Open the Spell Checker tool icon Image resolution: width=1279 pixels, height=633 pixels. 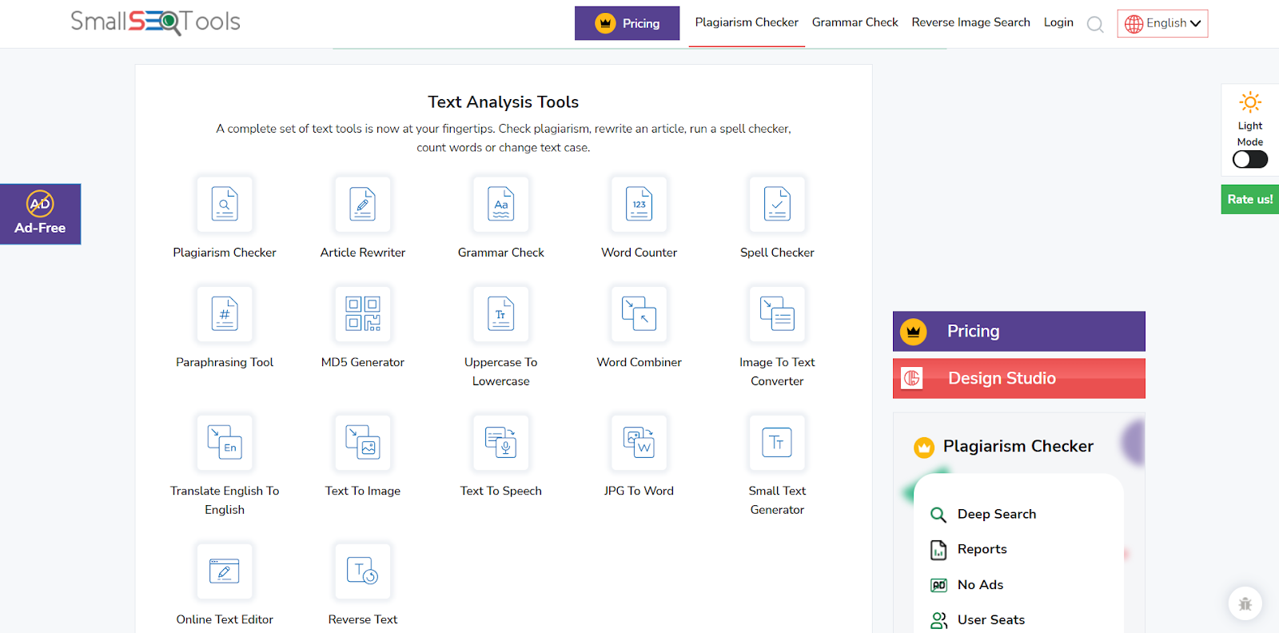777,204
